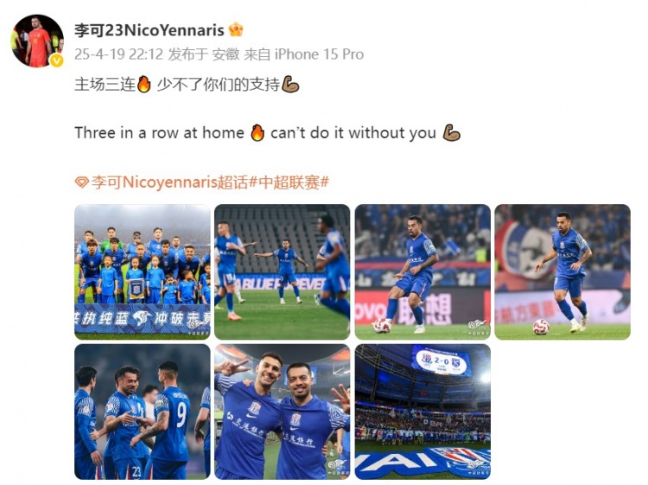Click the crown membership icon beside username
The width and height of the screenshot is (648, 485).
coord(236,29)
